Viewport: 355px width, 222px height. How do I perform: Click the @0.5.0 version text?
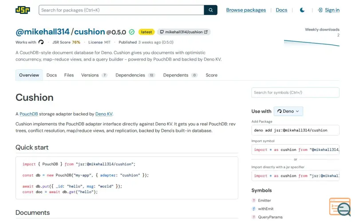(x=116, y=32)
